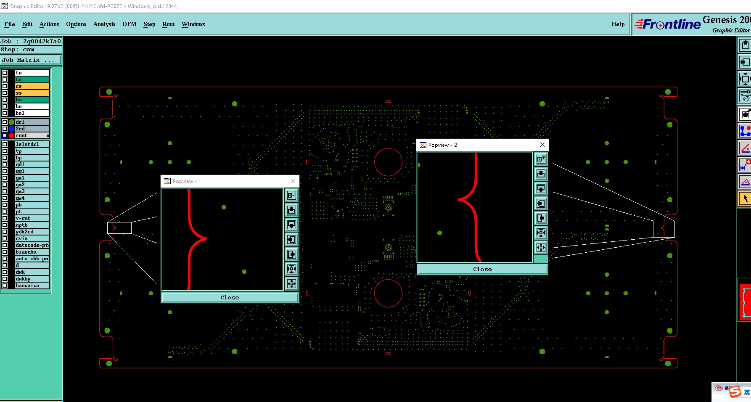The width and height of the screenshot is (751, 402).
Task: Pan down in Popview 2
Action: point(541,188)
